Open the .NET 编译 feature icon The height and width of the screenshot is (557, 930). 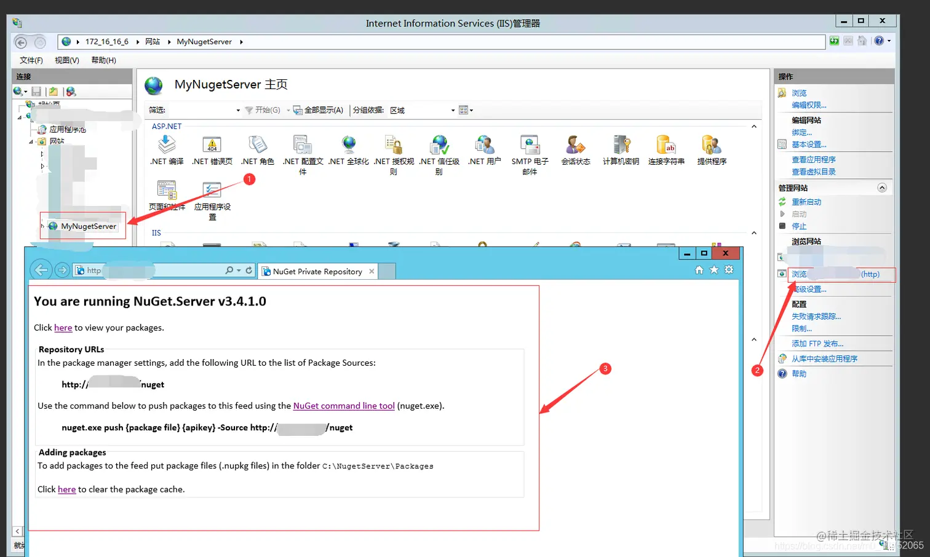[167, 144]
